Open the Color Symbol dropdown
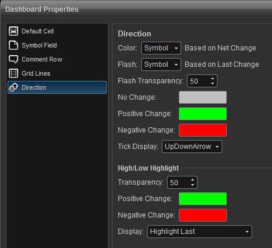Viewport: 272px width, 248px height. [161, 48]
